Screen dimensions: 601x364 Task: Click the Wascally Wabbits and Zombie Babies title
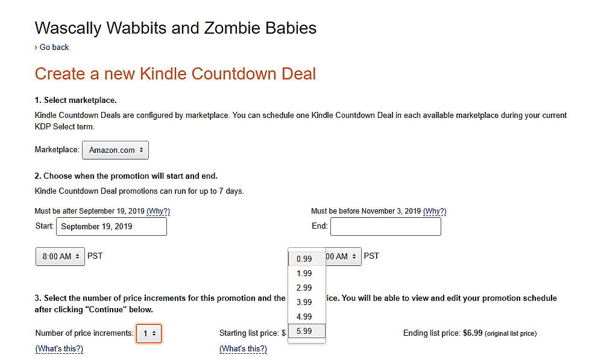(175, 28)
